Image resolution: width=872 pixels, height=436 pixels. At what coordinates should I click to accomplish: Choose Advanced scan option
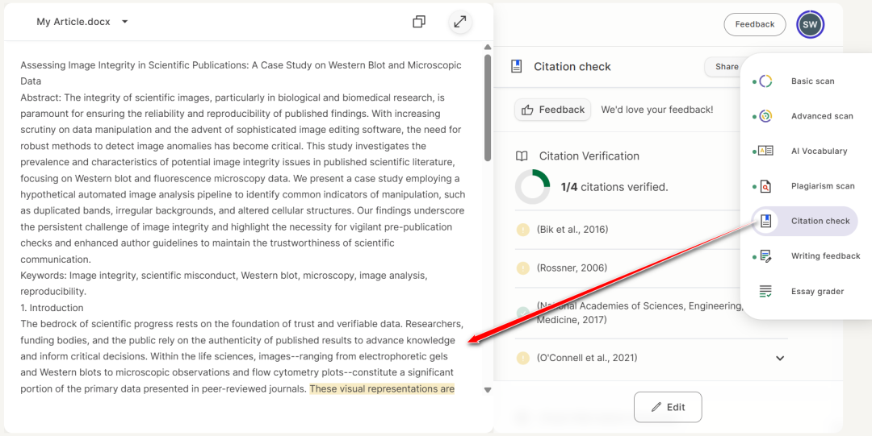pyautogui.click(x=821, y=116)
